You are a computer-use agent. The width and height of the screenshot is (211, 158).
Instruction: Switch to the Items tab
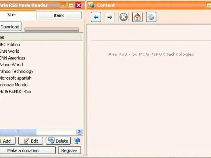(59, 15)
